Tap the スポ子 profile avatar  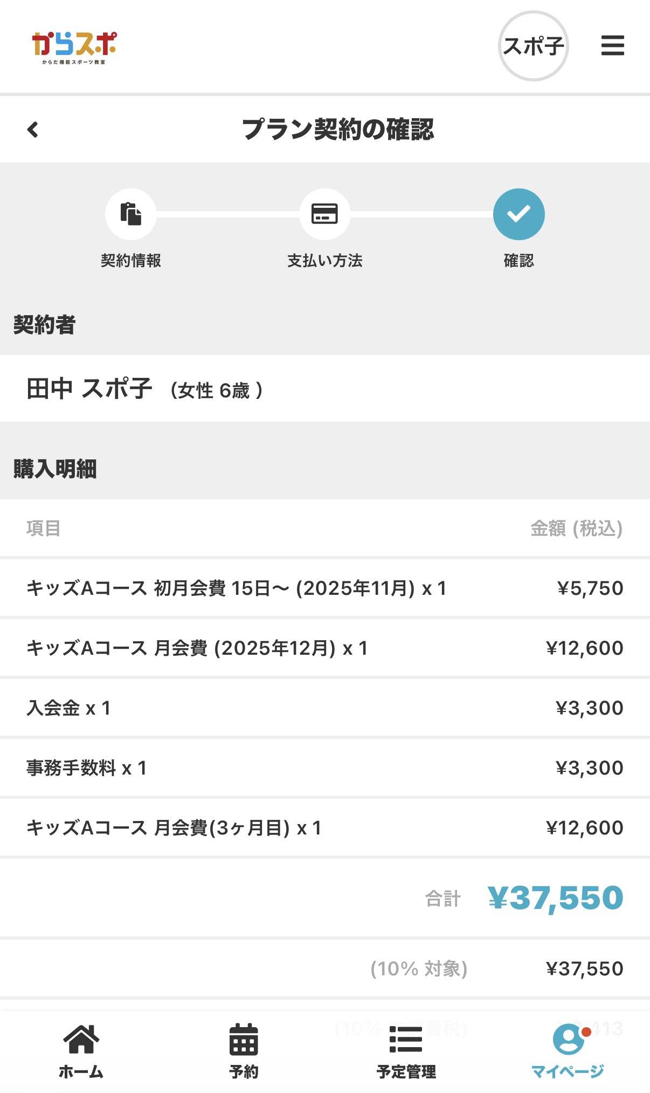533,46
